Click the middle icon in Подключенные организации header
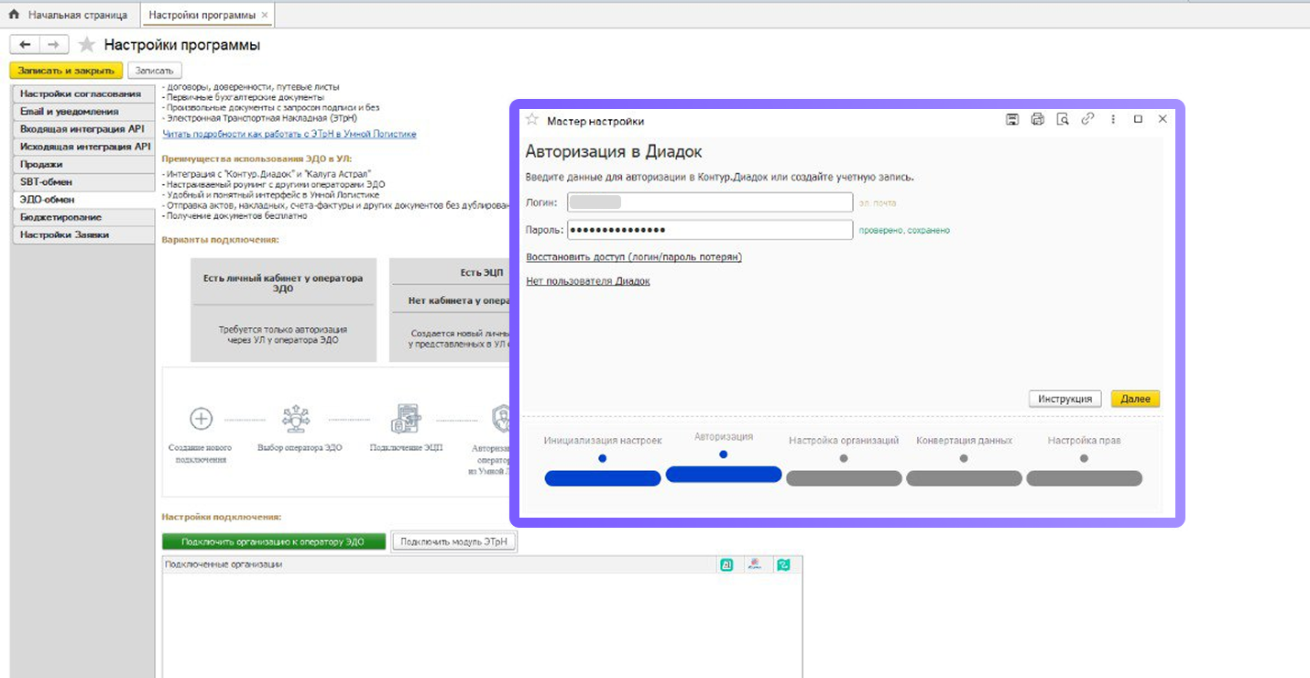This screenshot has width=1310, height=678. pyautogui.click(x=754, y=564)
